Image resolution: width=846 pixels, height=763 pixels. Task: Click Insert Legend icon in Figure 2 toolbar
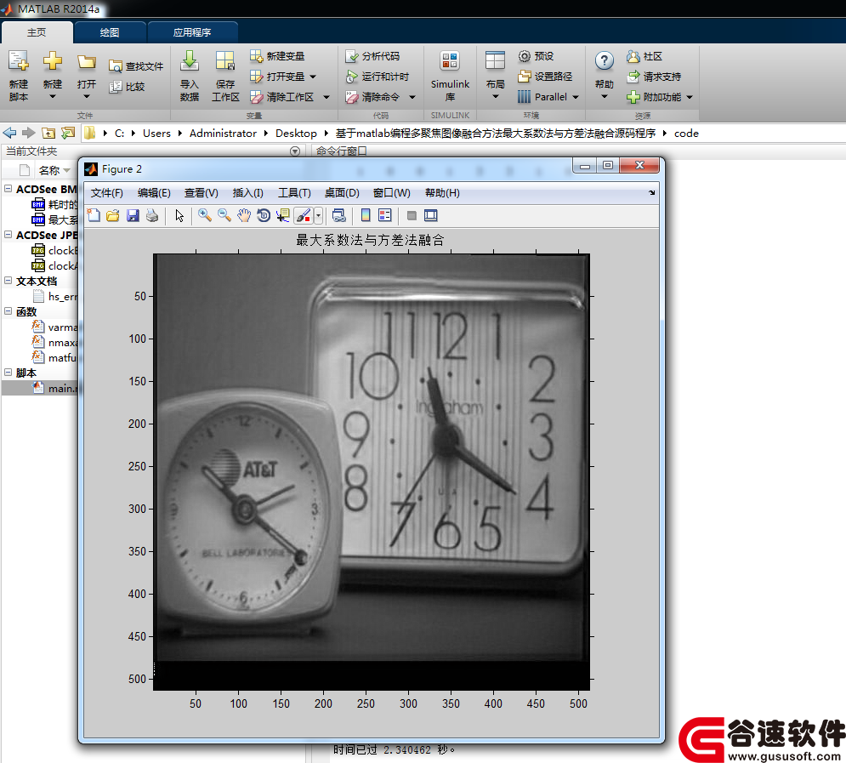tap(384, 215)
